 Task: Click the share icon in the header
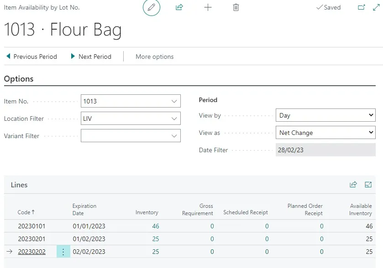pyautogui.click(x=179, y=7)
